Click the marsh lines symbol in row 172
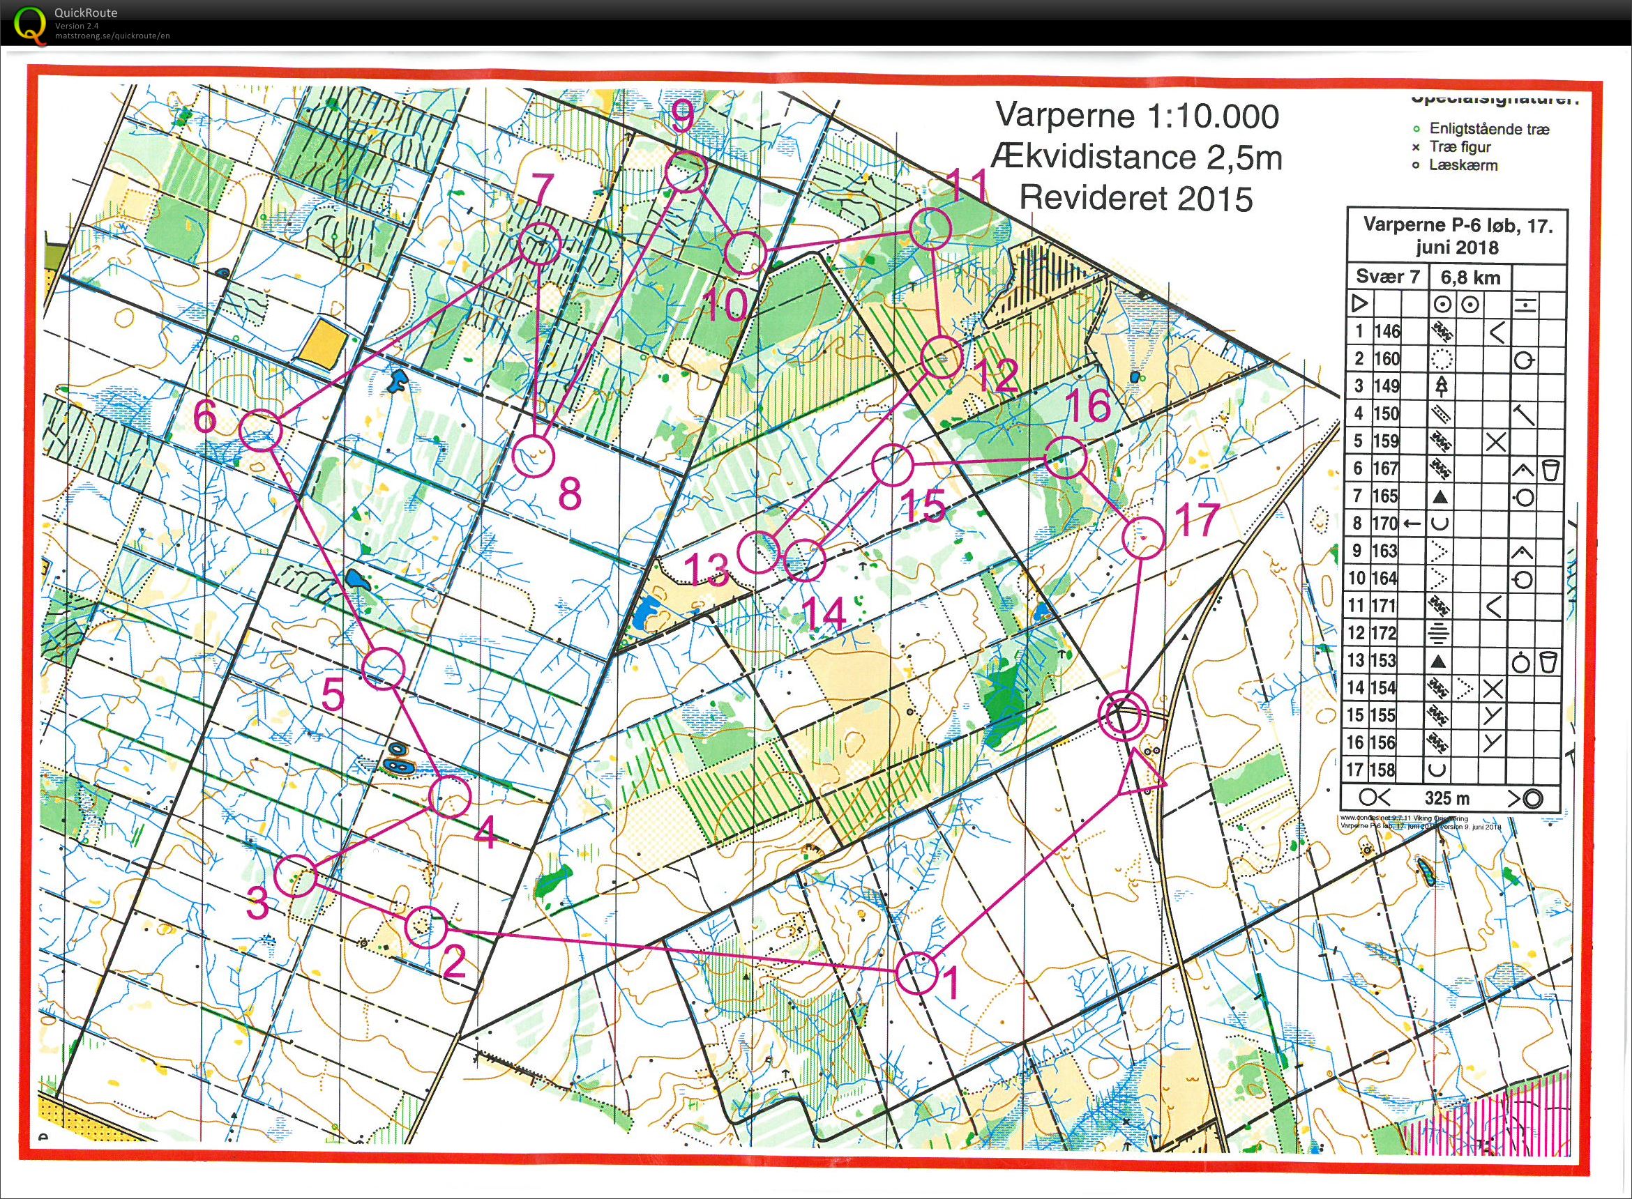 pyautogui.click(x=1440, y=634)
